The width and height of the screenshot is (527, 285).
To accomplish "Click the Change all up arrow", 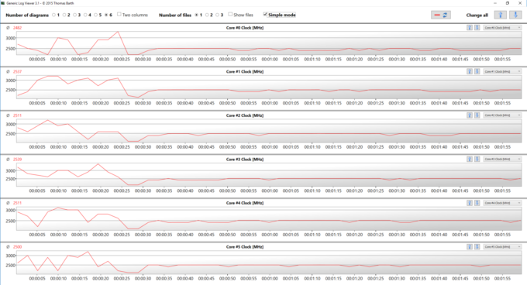I will pos(501,15).
